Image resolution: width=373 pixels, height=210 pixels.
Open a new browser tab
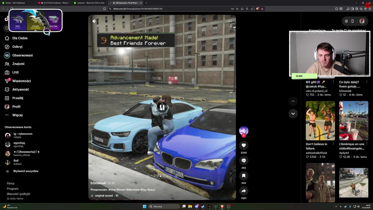click(x=146, y=3)
